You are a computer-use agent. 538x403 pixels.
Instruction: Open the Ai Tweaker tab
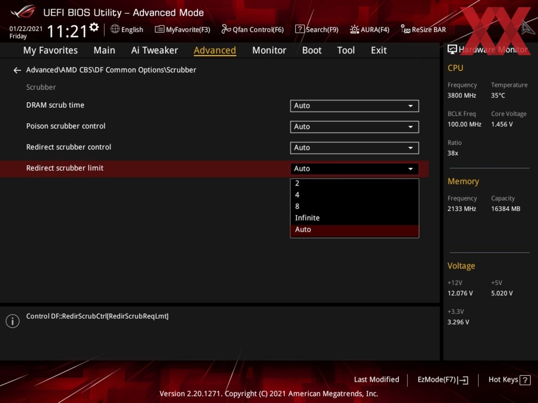click(x=155, y=51)
